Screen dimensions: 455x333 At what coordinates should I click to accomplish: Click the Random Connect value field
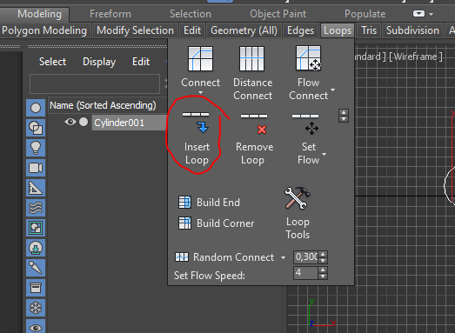(306, 257)
